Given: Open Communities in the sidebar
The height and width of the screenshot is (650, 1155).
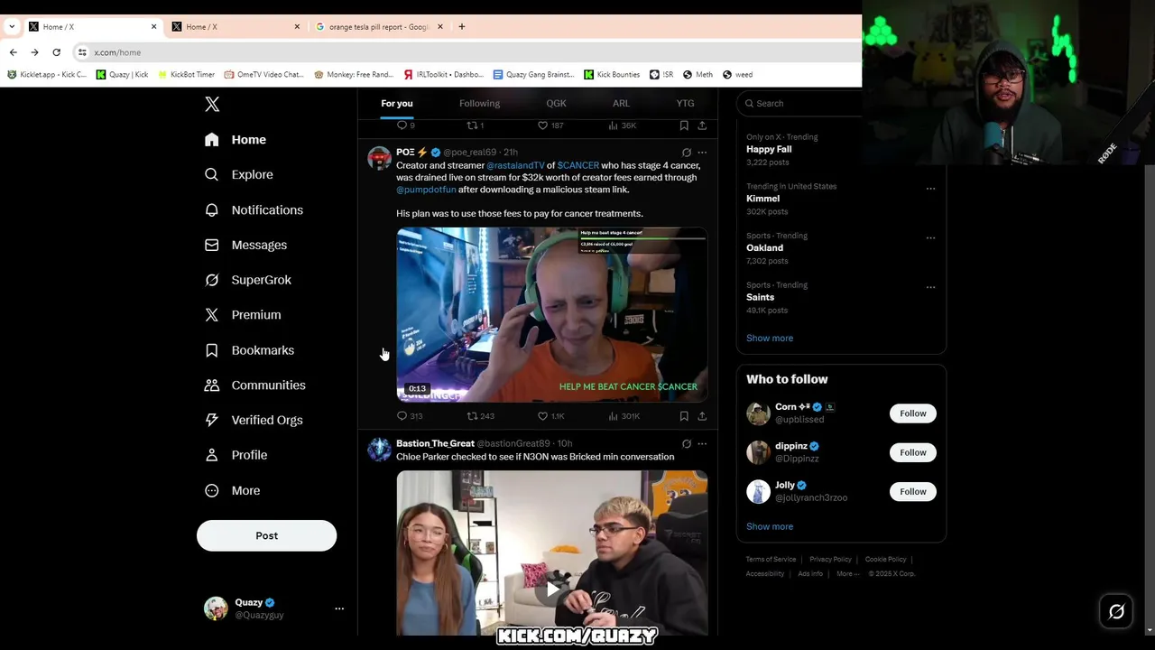Looking at the screenshot, I should tap(254, 385).
